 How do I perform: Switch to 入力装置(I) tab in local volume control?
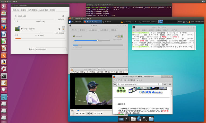pyautogui.click(x=44, y=10)
